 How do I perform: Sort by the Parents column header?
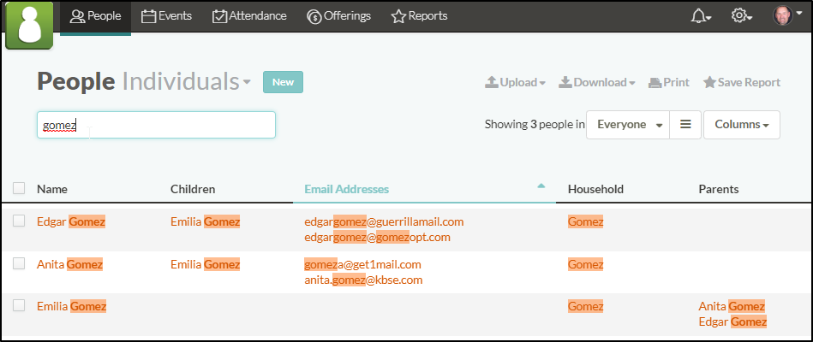click(x=719, y=189)
